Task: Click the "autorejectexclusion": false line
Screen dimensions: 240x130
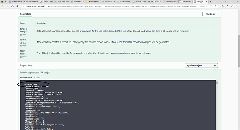Action: [x=39, y=129]
